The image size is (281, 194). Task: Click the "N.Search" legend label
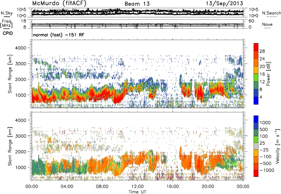271,13
